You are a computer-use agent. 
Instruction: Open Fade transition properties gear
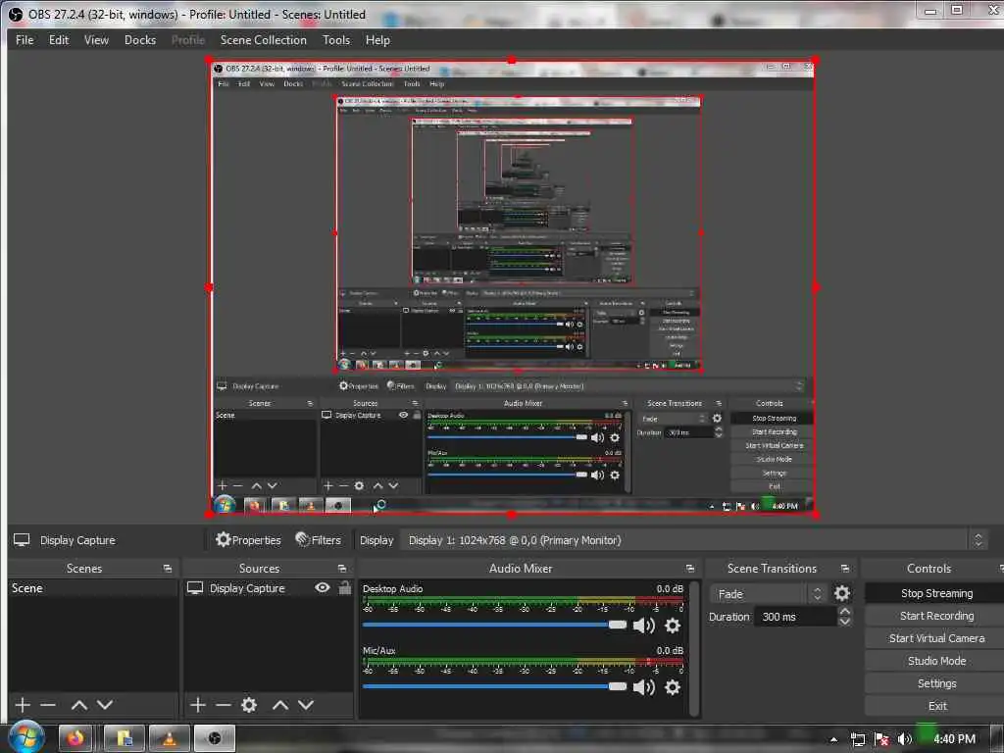tap(842, 593)
